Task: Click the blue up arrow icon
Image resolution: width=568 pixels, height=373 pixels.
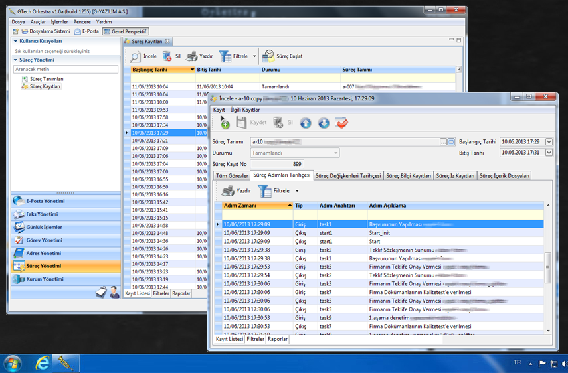Action: click(306, 123)
